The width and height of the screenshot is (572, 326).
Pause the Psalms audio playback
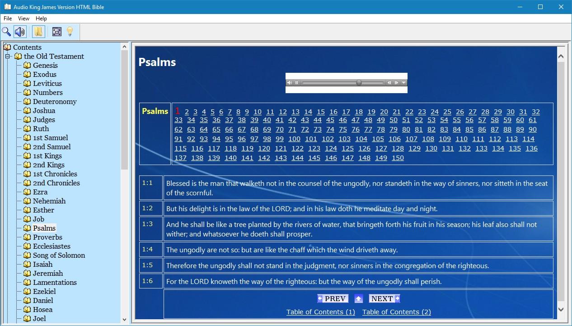point(296,83)
